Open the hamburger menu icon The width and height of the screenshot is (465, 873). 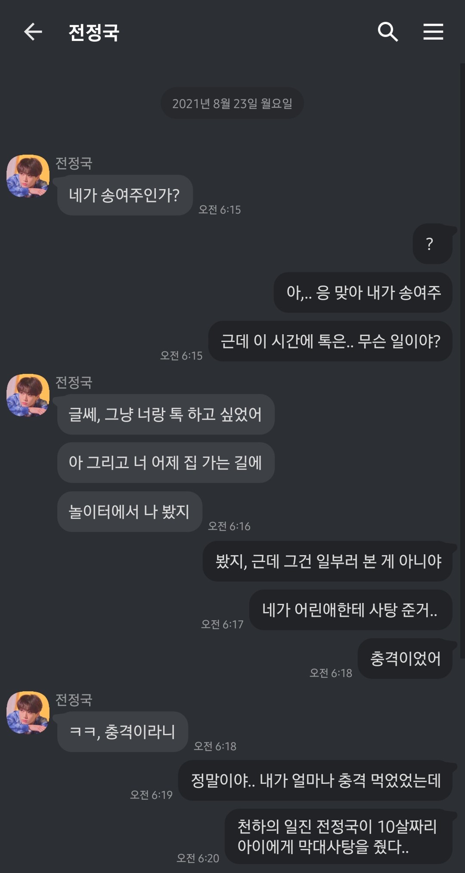433,32
